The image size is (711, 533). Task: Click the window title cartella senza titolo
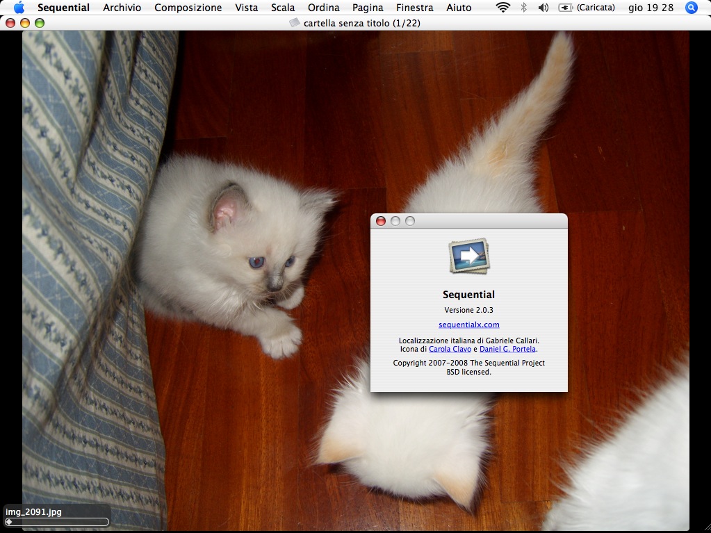[362, 23]
